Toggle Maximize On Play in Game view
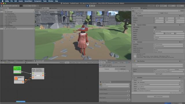Screen dimensions: 185x104 coord(109,10)
